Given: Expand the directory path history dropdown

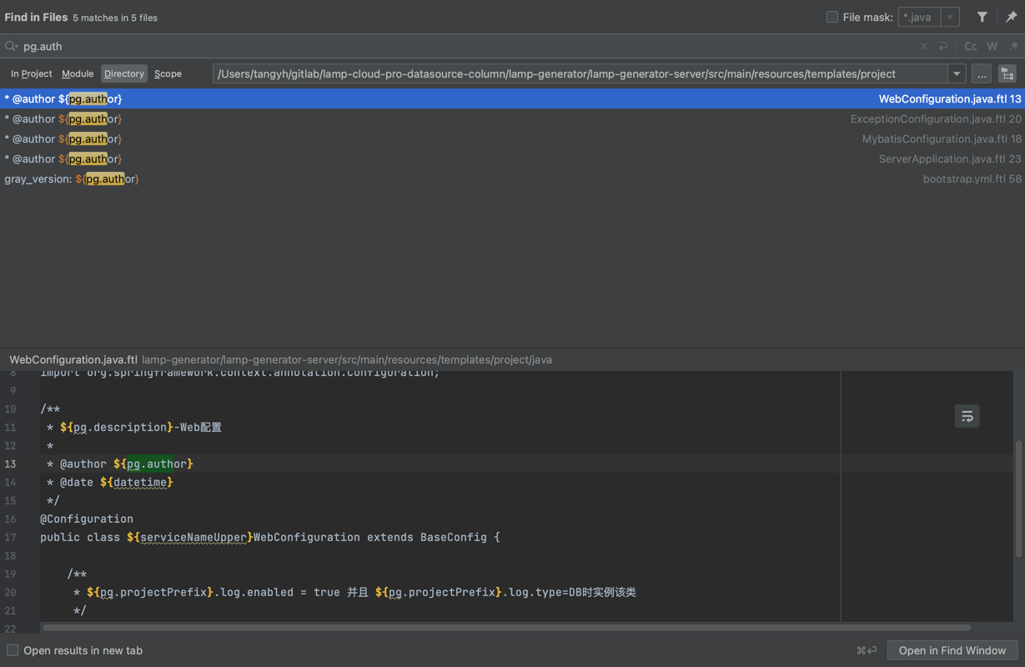Looking at the screenshot, I should 957,74.
